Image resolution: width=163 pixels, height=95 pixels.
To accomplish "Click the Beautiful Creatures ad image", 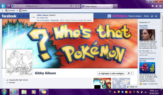I will click(147, 35).
